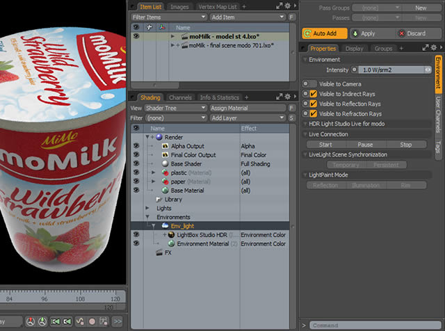The image size is (445, 331).
Task: Open Properties panel gear settings
Action: (x=434, y=48)
